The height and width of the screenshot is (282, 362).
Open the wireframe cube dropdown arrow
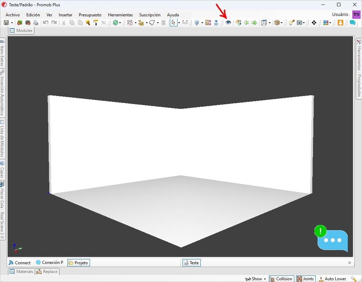pyautogui.click(x=270, y=23)
